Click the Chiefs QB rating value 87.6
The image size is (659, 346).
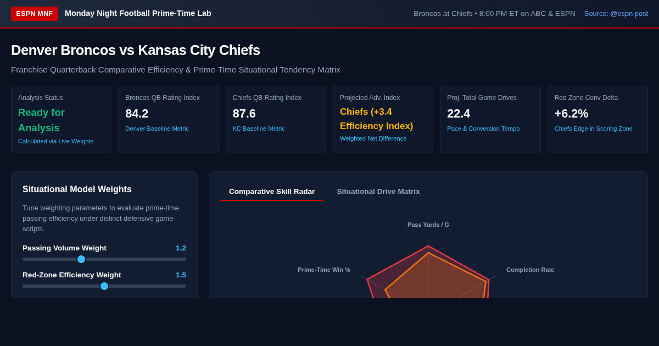(244, 114)
